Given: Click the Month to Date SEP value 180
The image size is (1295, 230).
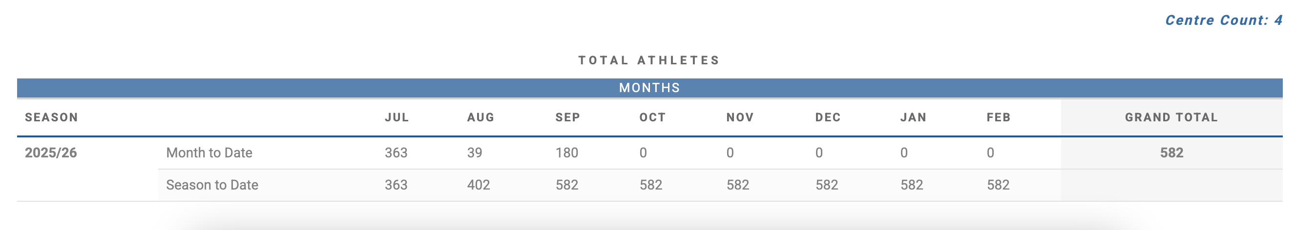Looking at the screenshot, I should click(566, 153).
